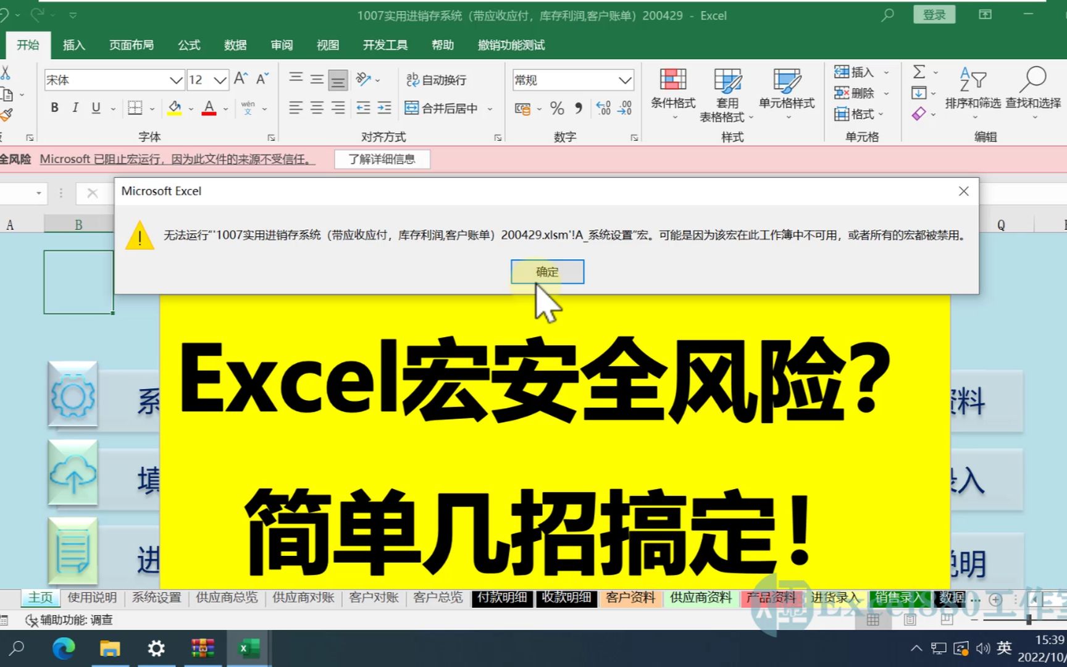
Task: Open 排序和筛选 sort and filter
Action: click(x=973, y=91)
